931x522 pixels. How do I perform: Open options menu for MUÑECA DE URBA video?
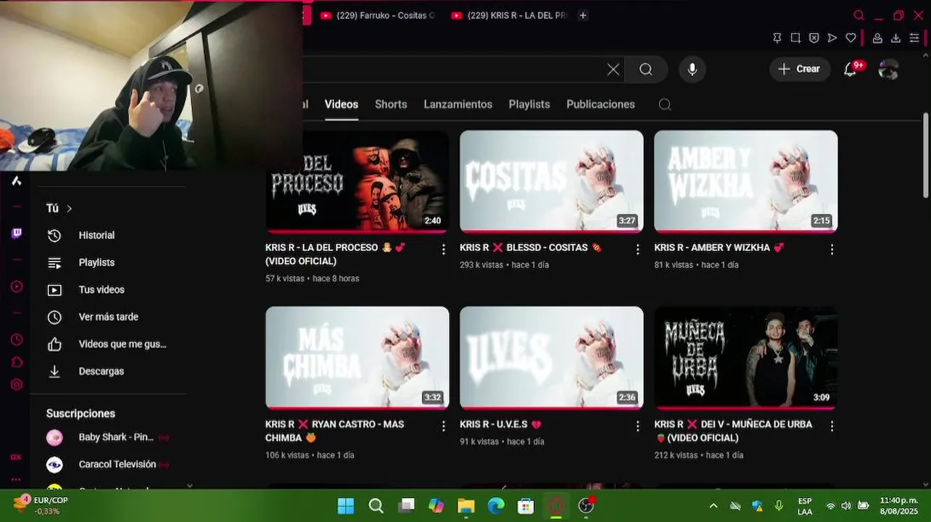pyautogui.click(x=832, y=426)
